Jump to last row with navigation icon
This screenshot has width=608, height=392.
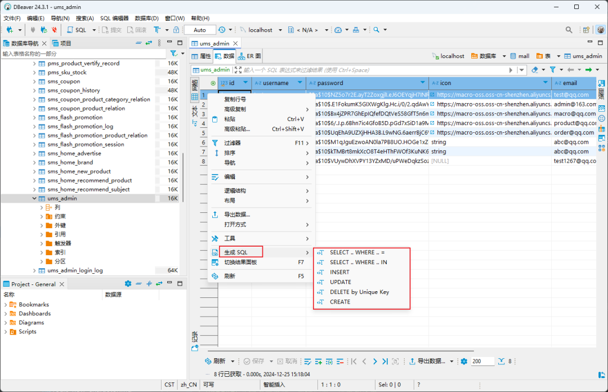[x=384, y=361]
